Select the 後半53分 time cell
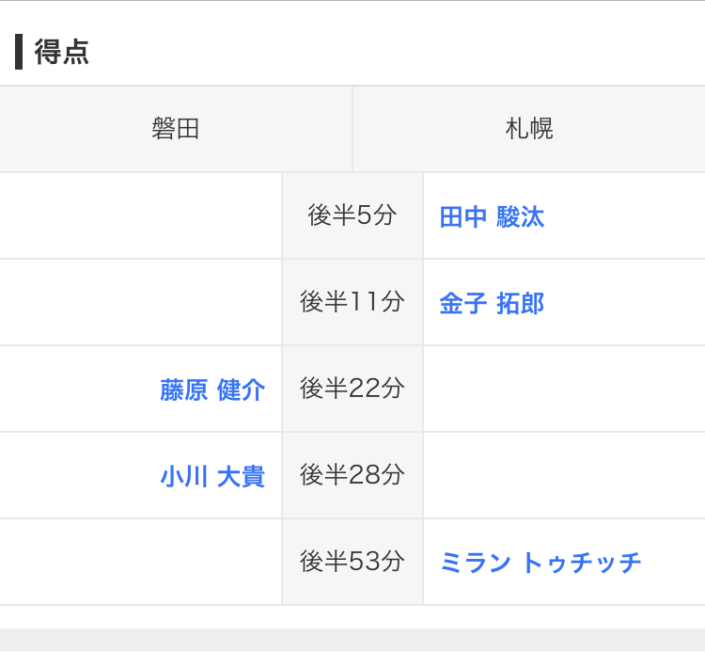705x652 pixels. [352, 562]
